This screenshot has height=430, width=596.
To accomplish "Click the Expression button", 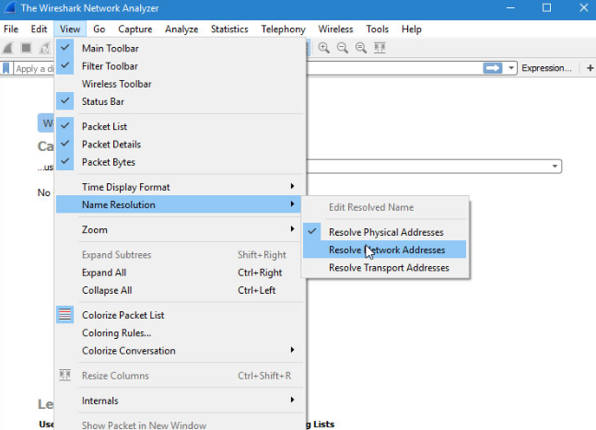I will point(546,68).
